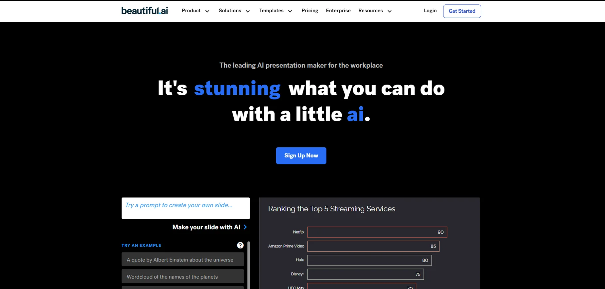This screenshot has height=289, width=605.
Task: Click the value 90 in chart
Action: (441, 232)
